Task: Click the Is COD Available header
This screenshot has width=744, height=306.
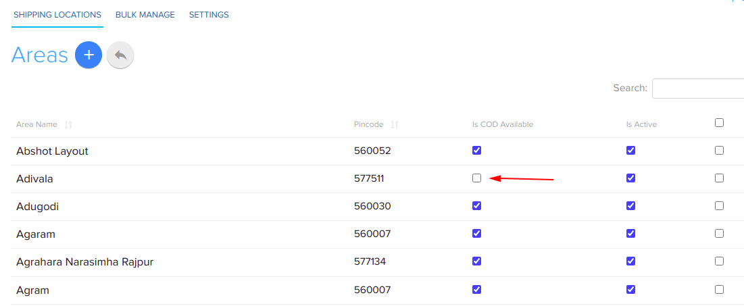Action: pyautogui.click(x=503, y=125)
